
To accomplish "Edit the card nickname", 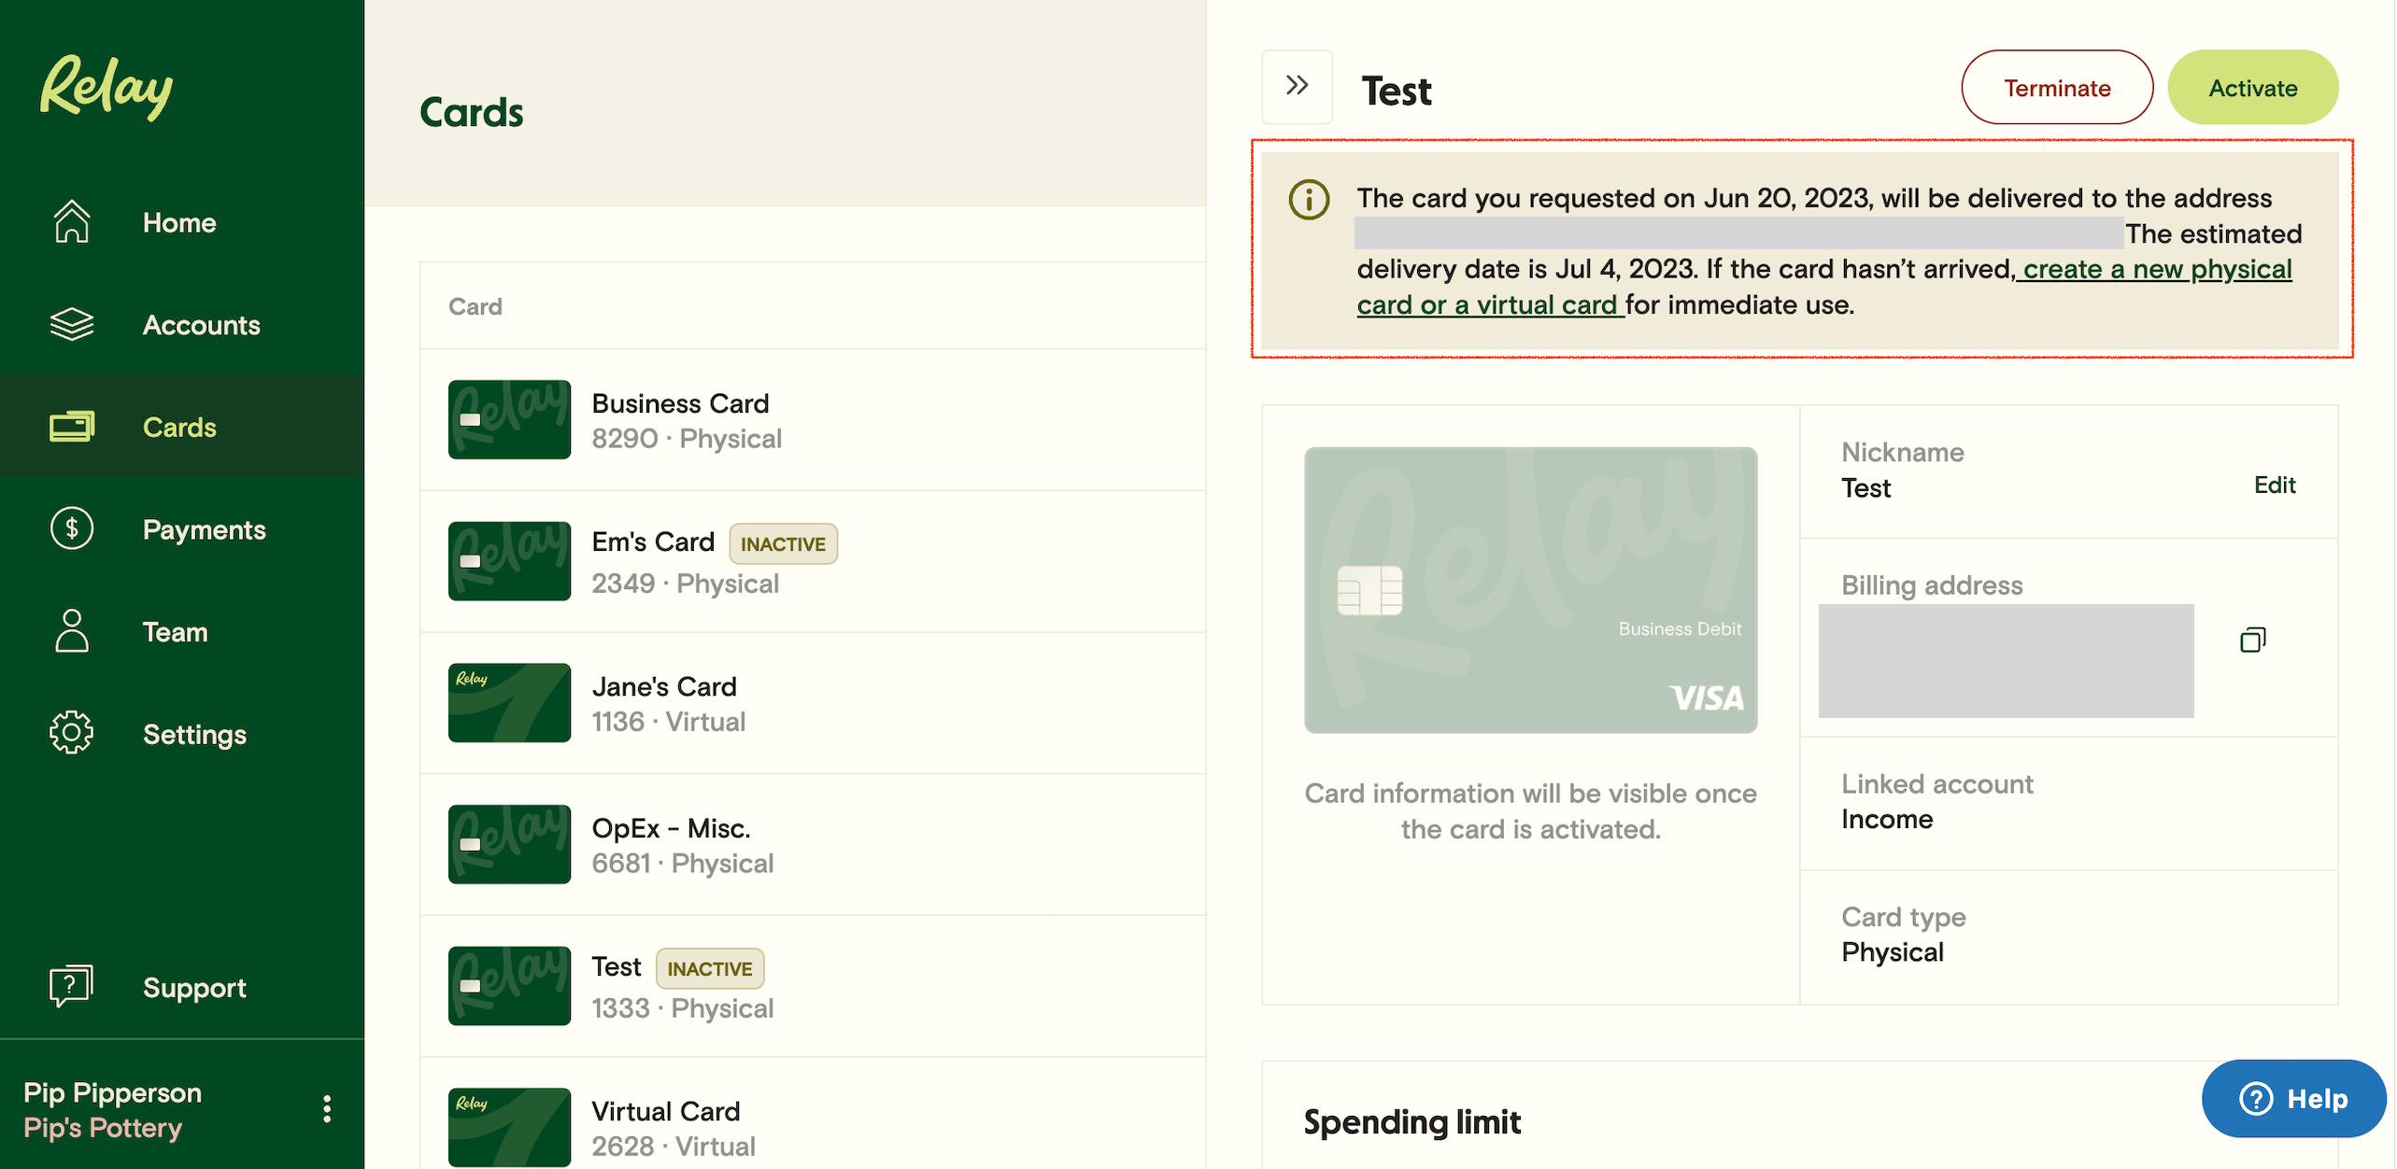I will tap(2275, 485).
